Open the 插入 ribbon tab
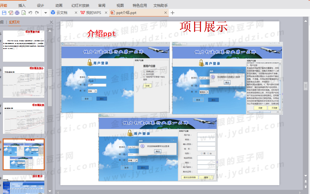 pyautogui.click(x=22, y=6)
